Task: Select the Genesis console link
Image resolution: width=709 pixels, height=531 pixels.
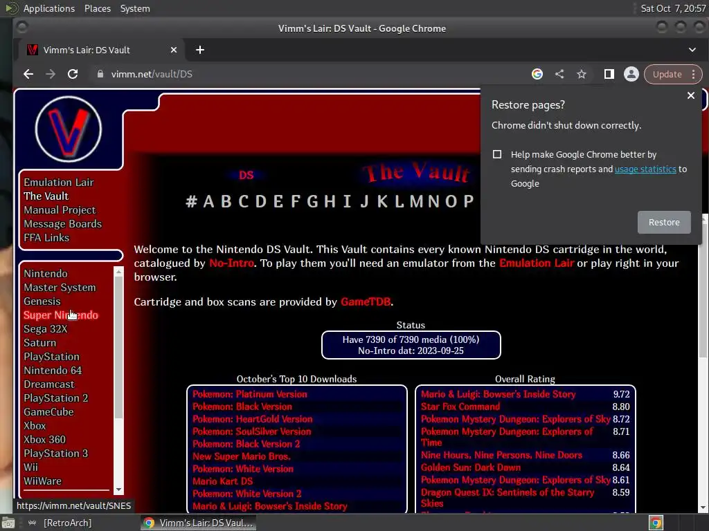Action: [42, 301]
